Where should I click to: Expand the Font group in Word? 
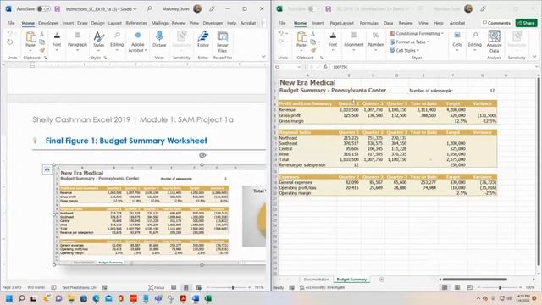(57, 42)
